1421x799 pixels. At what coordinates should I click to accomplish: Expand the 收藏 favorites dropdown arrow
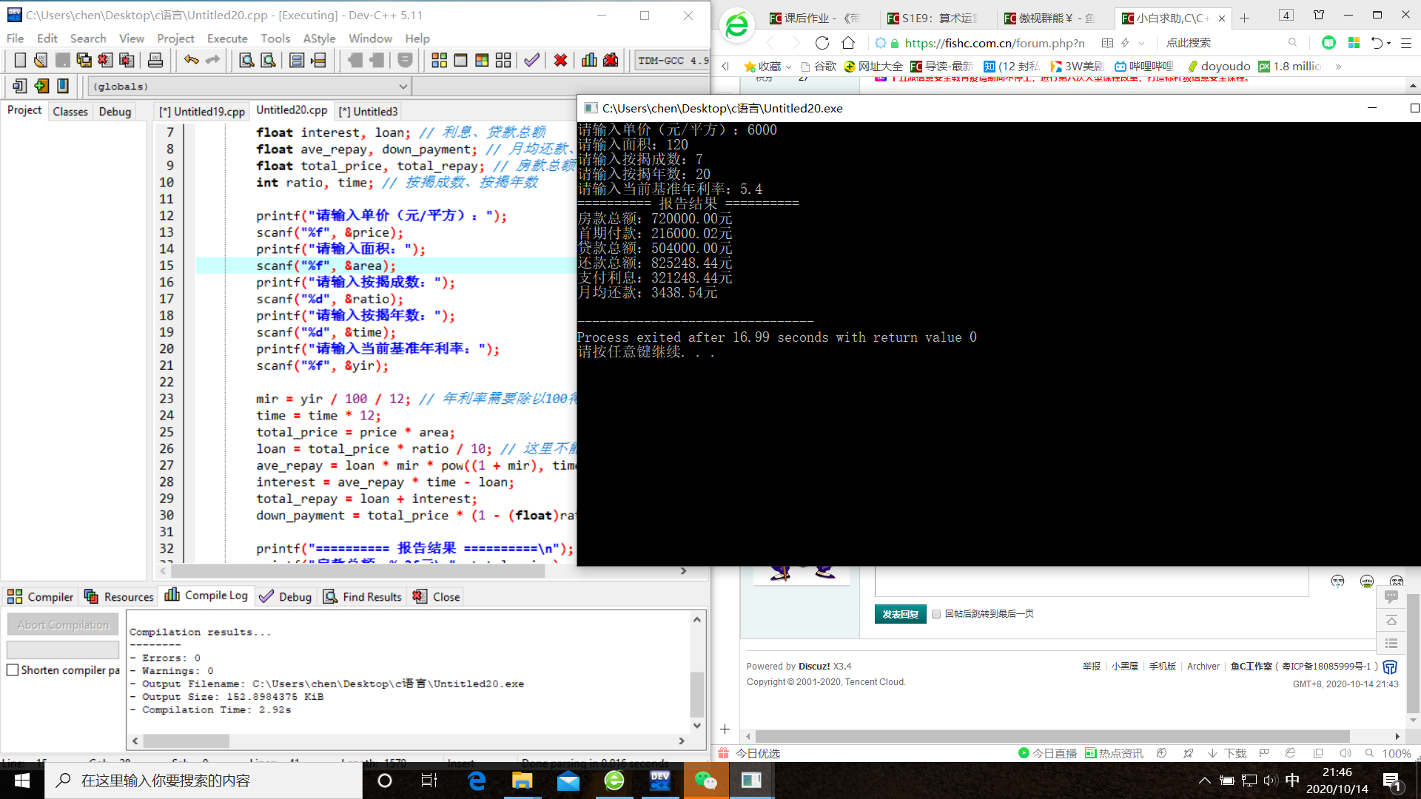(789, 67)
